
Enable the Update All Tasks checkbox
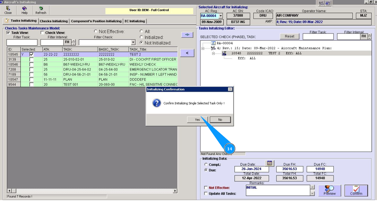pyautogui.click(x=206, y=193)
